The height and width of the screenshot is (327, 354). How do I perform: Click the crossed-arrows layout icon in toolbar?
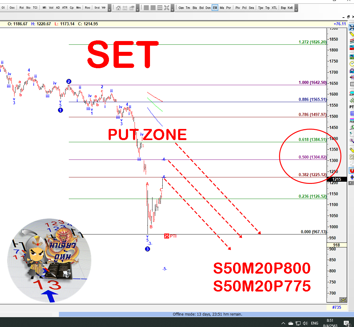(167, 8)
